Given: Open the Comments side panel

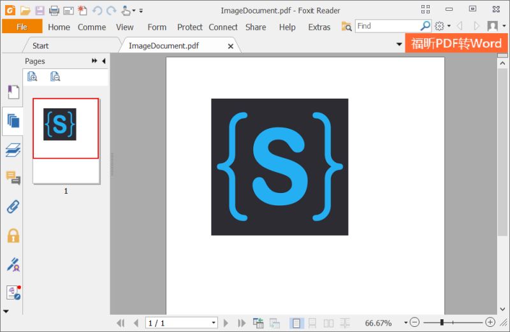Looking at the screenshot, I should 13,178.
